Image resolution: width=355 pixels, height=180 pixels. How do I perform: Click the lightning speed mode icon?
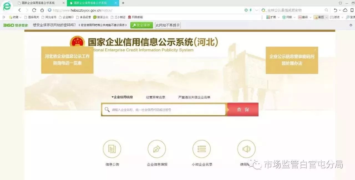[x=251, y=10]
